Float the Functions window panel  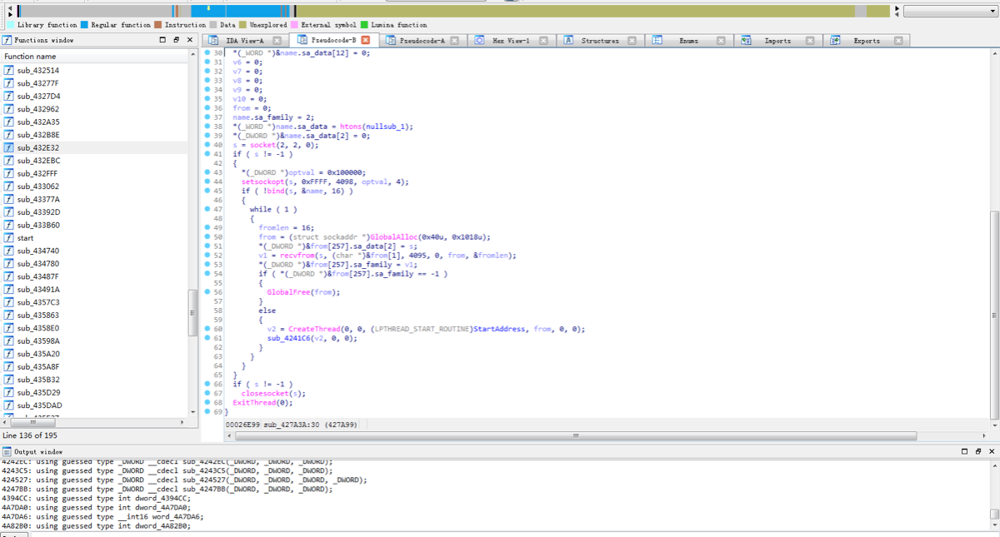pos(176,40)
